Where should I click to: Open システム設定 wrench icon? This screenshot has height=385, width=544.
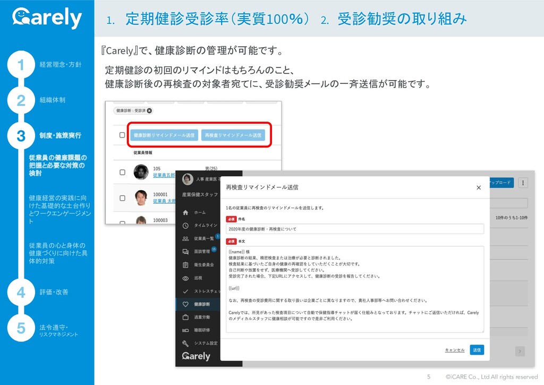point(185,344)
